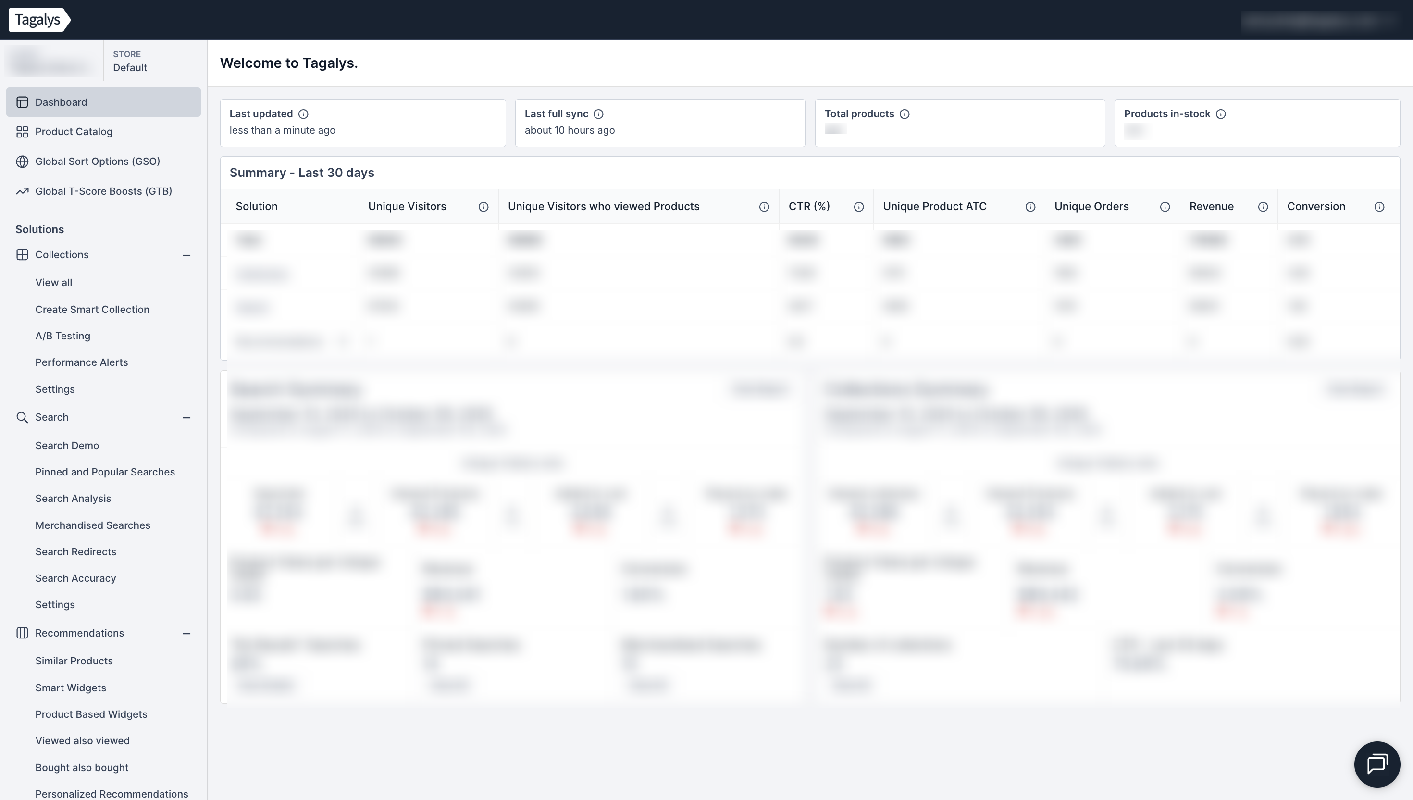Screen dimensions: 1413x800
Task: Open the Create Smart Collection link
Action: (x=92, y=309)
